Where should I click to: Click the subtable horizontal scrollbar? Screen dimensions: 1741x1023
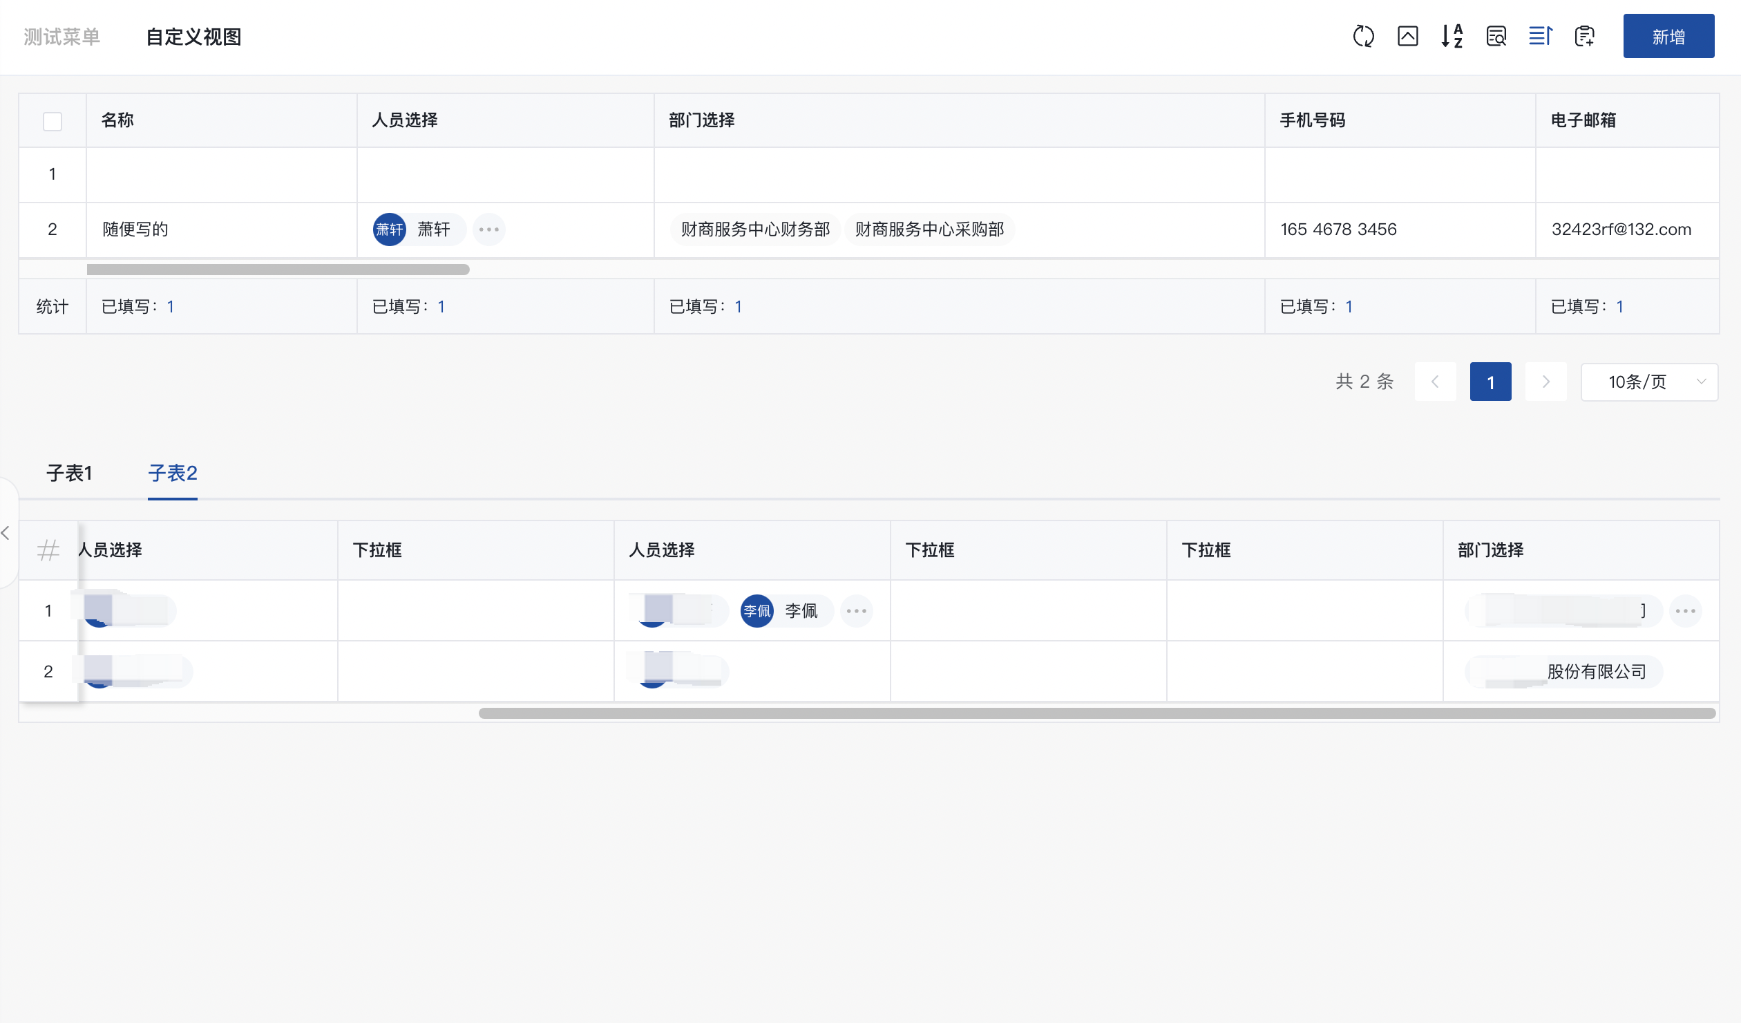point(1096,713)
